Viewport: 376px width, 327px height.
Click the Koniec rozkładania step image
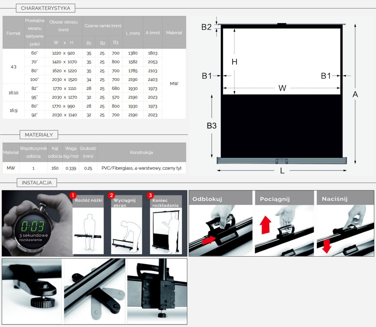(165, 230)
